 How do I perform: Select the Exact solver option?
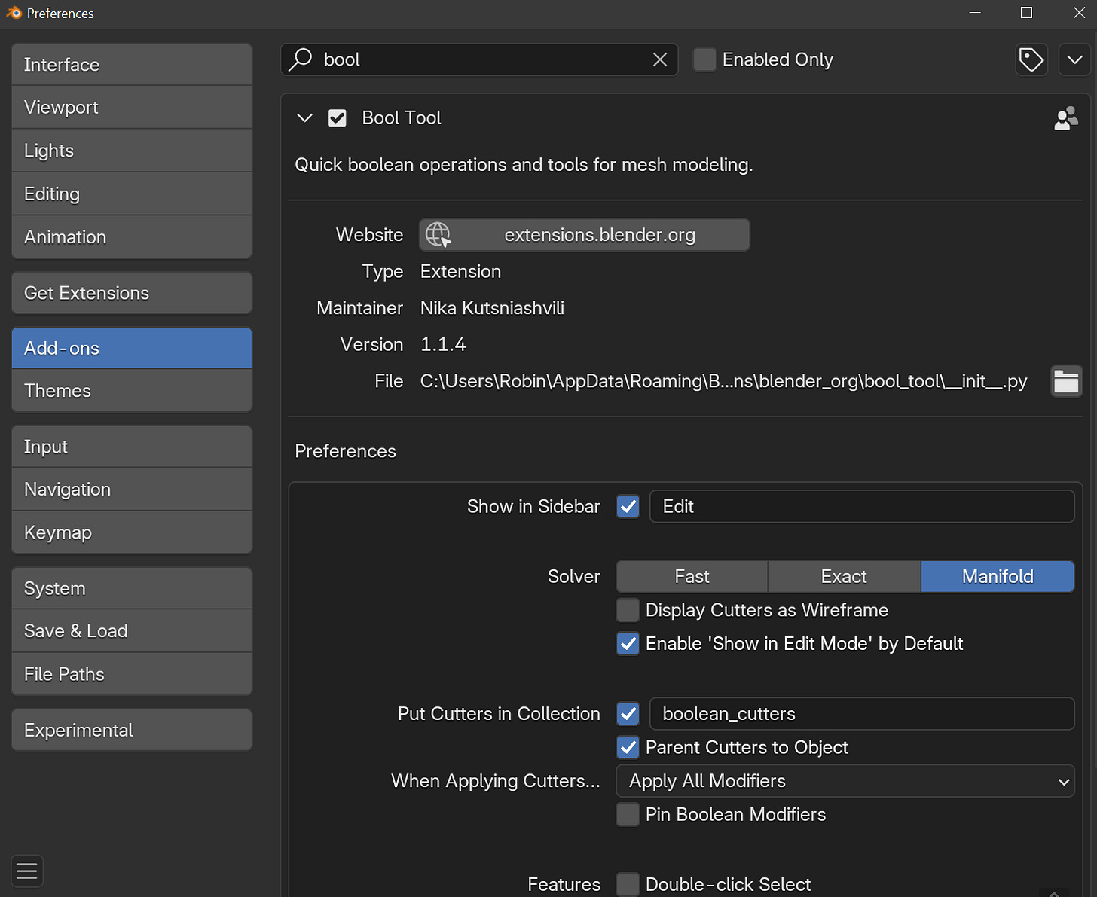[844, 577]
